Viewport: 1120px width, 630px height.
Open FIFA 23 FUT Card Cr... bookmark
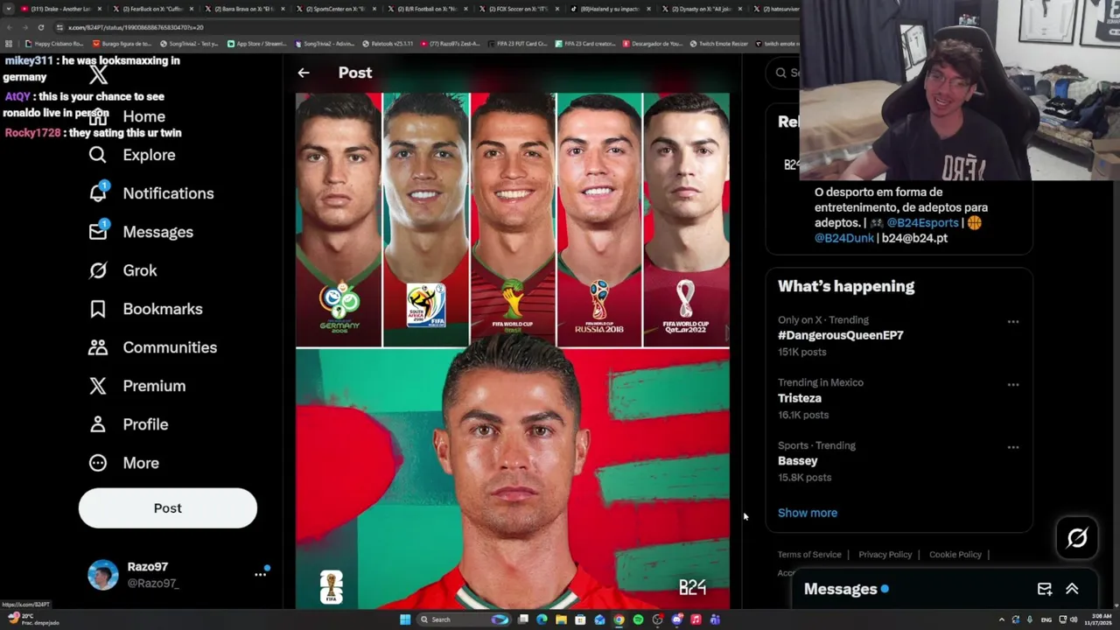click(518, 44)
